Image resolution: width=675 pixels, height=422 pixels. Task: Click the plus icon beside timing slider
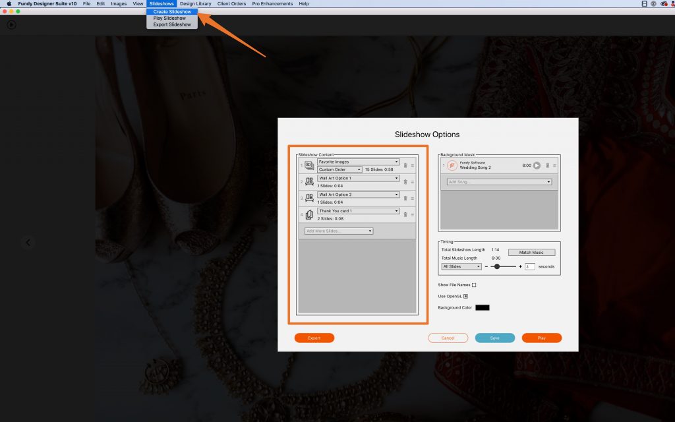[x=521, y=266]
